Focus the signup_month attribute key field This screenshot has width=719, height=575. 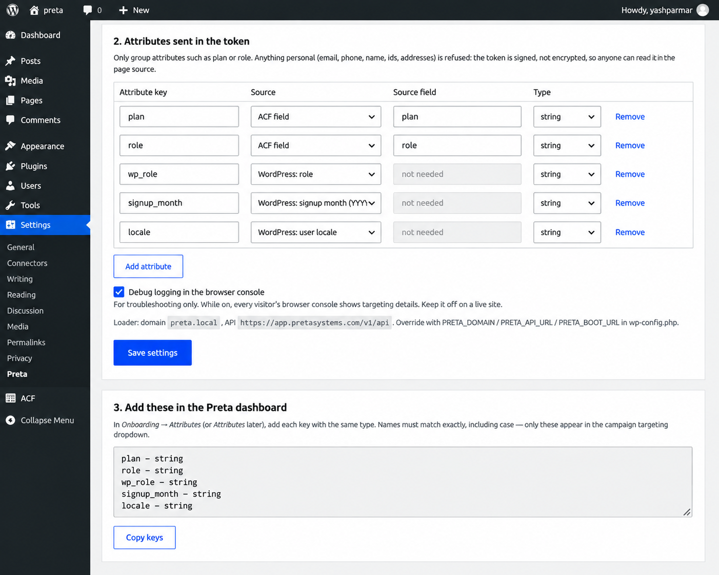click(179, 203)
